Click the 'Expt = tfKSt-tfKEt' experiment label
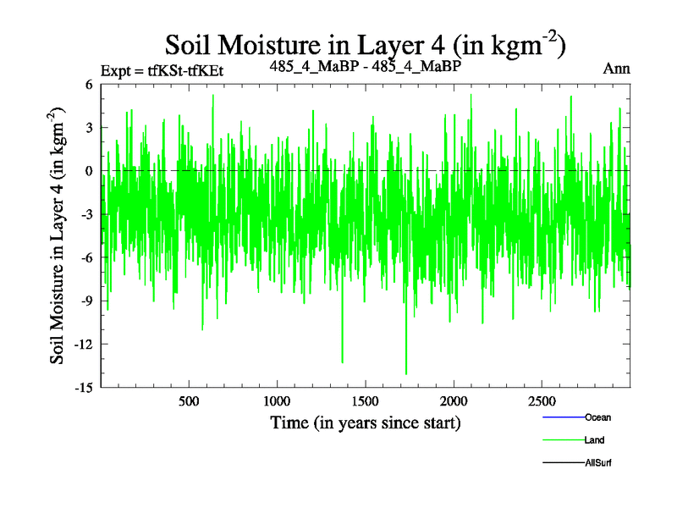Image resolution: width=677 pixels, height=508 pixels. pos(161,70)
